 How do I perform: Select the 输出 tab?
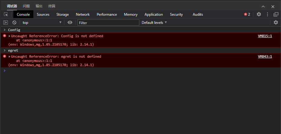point(39,6)
